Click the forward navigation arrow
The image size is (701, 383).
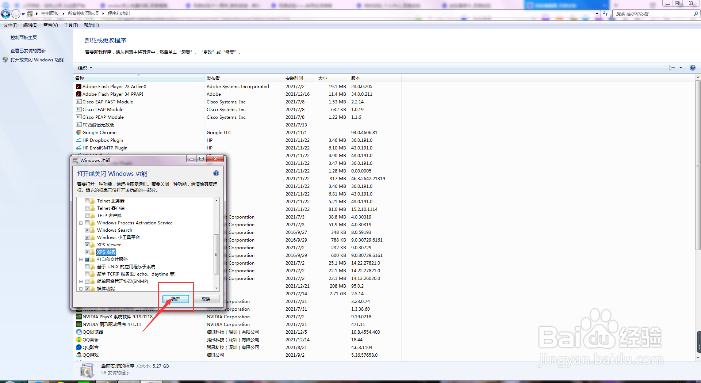pyautogui.click(x=16, y=14)
